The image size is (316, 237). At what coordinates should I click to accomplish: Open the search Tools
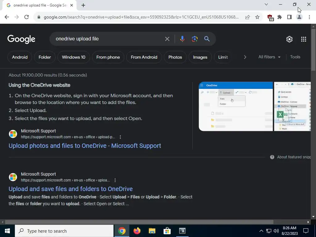tap(295, 57)
